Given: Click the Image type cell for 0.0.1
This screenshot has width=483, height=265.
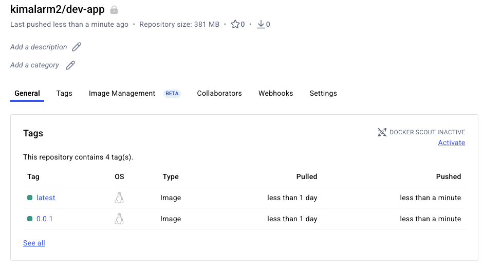Looking at the screenshot, I should 171,219.
